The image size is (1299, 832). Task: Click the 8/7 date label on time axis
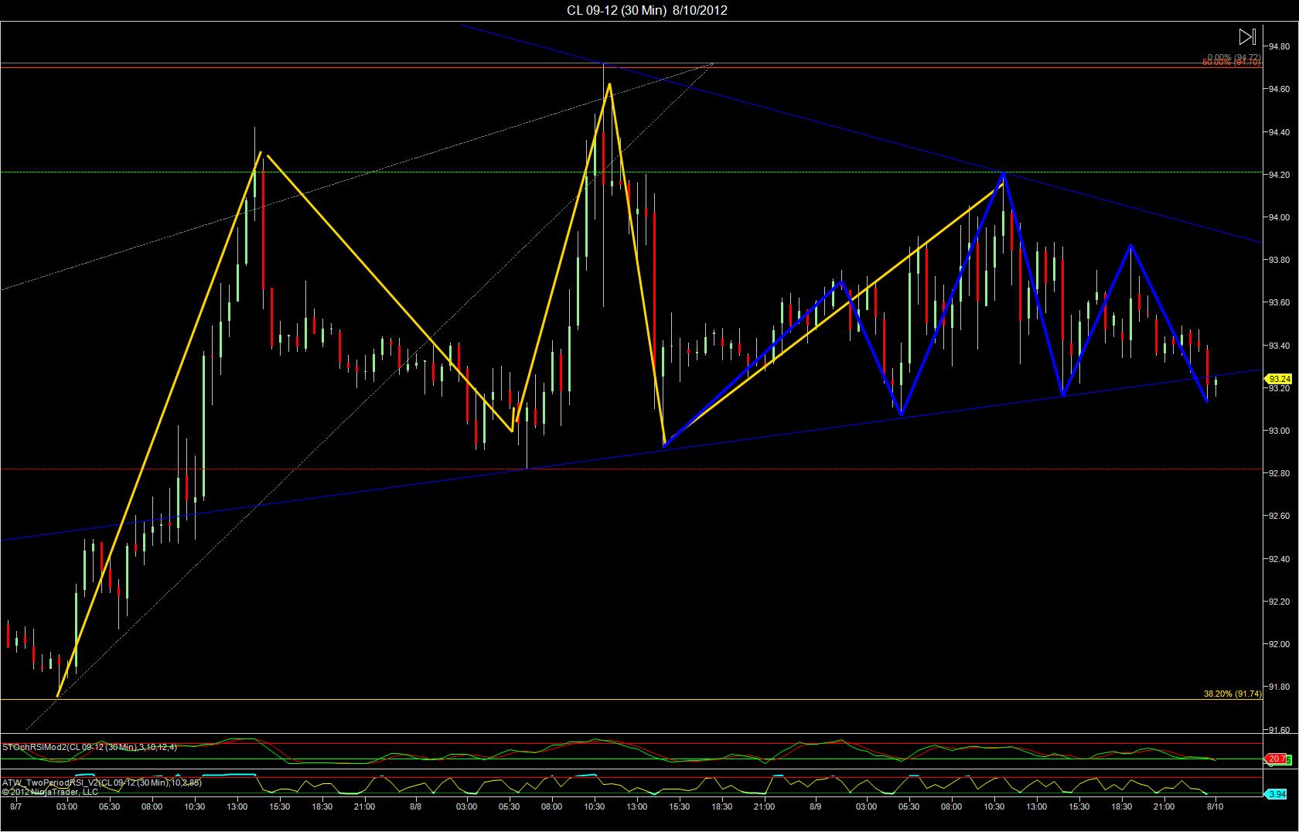[x=15, y=807]
